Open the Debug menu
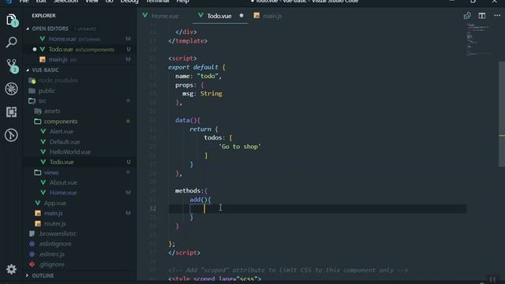This screenshot has height=284, width=505. [129, 2]
